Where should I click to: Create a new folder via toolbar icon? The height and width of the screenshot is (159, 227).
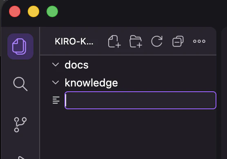point(136,41)
